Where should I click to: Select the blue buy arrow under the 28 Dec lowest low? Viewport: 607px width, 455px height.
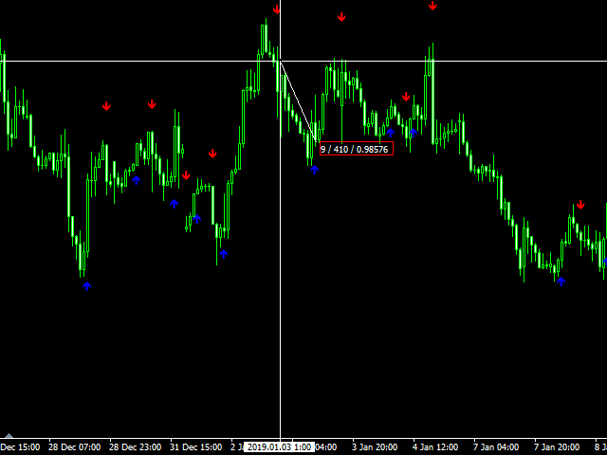(x=86, y=286)
